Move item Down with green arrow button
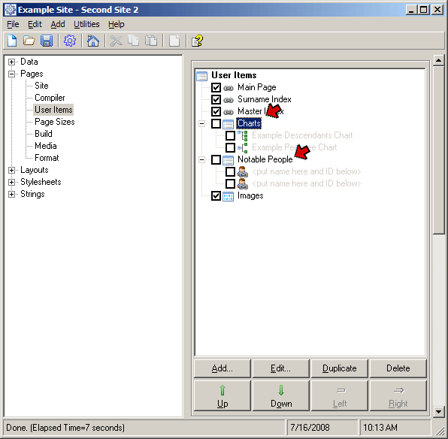448x439 pixels. point(281,396)
